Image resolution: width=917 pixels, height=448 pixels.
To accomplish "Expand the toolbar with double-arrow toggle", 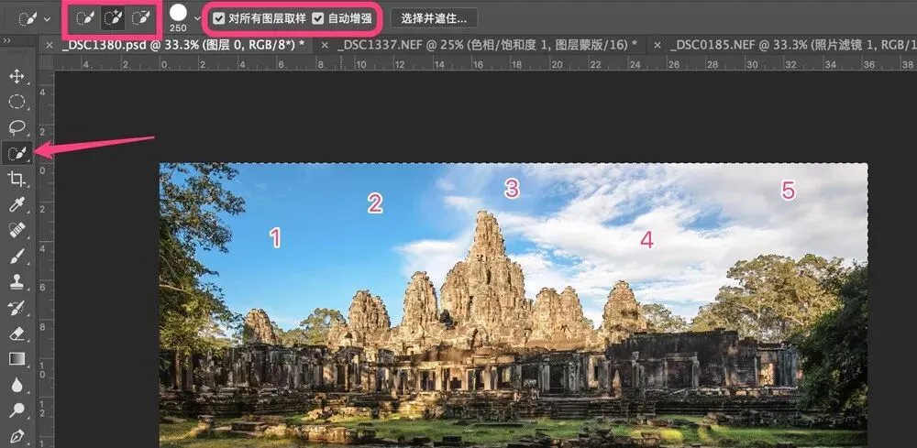I will click(x=6, y=40).
